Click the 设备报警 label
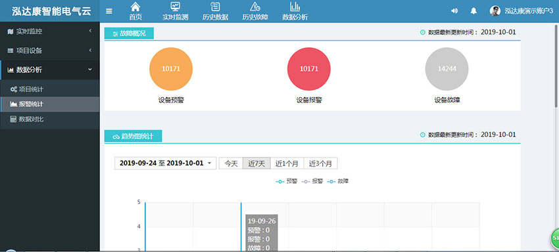The height and width of the screenshot is (252, 559). point(309,100)
